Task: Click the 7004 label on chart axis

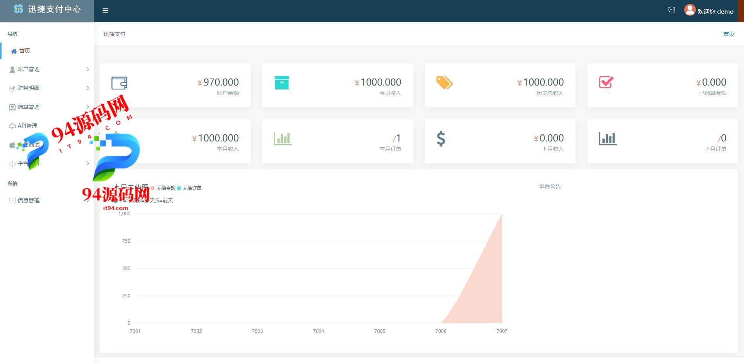Action: (318, 331)
